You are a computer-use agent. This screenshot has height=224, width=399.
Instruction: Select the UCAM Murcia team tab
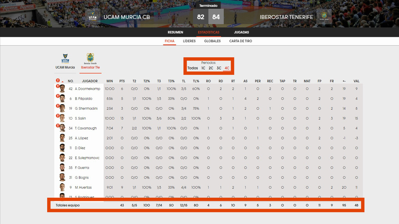tap(65, 61)
